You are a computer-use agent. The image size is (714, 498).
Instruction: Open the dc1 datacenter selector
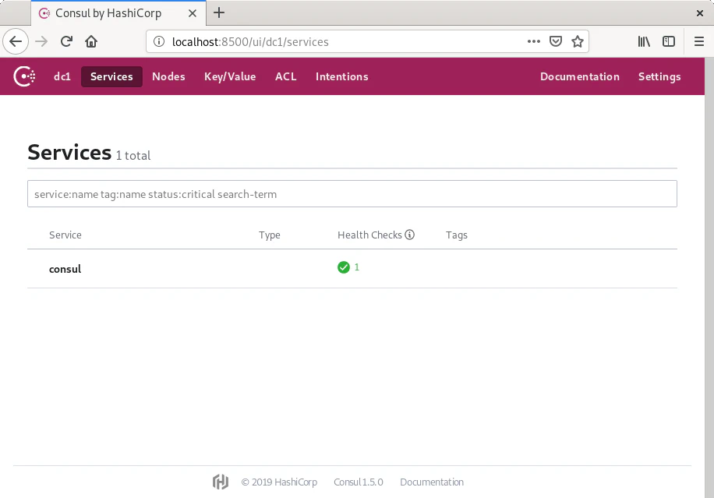[x=62, y=76]
